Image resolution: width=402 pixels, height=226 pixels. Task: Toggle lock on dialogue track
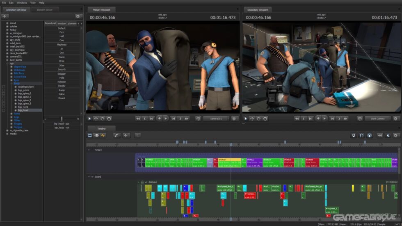pyautogui.click(x=142, y=182)
